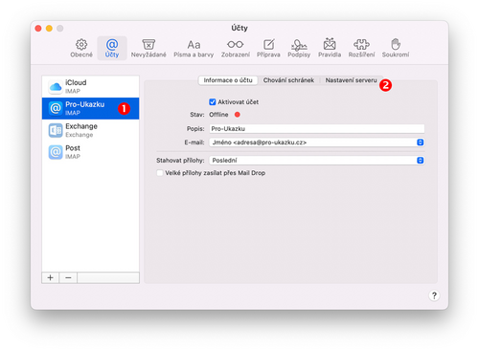Open the Obecné gear settings pane
Viewport: 479px width, 350px height.
pyautogui.click(x=81, y=49)
